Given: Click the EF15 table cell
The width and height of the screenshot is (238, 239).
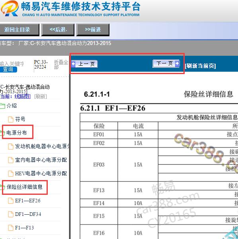Looking at the screenshot, I should pos(99,216).
